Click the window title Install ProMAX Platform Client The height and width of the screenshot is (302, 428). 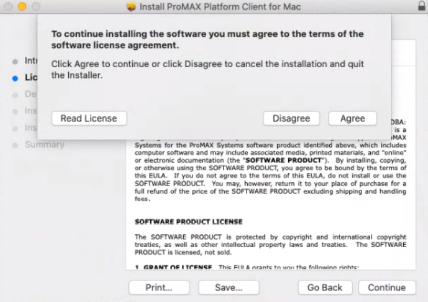coord(220,6)
